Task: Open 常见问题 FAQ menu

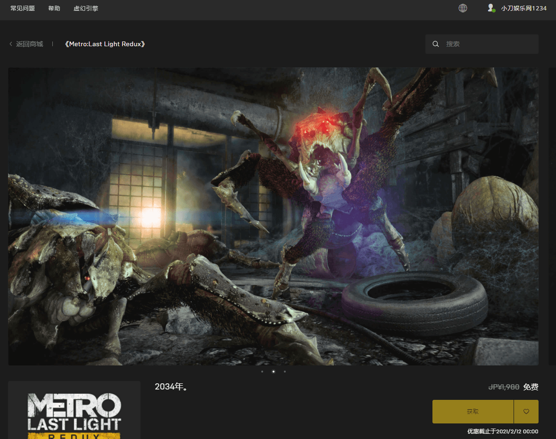Action: pos(23,8)
